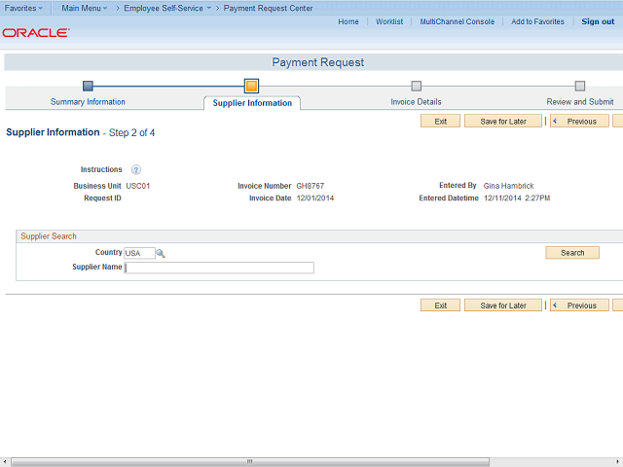Image resolution: width=623 pixels, height=467 pixels.
Task: Click the horizontal scrollbar left arrow
Action: [x=5, y=462]
